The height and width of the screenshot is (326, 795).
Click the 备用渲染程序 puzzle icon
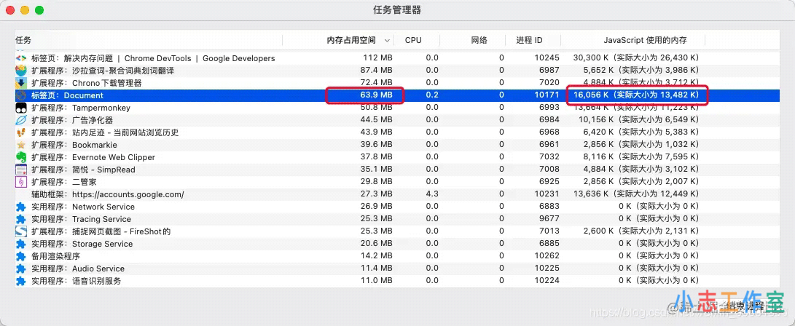[x=21, y=256]
